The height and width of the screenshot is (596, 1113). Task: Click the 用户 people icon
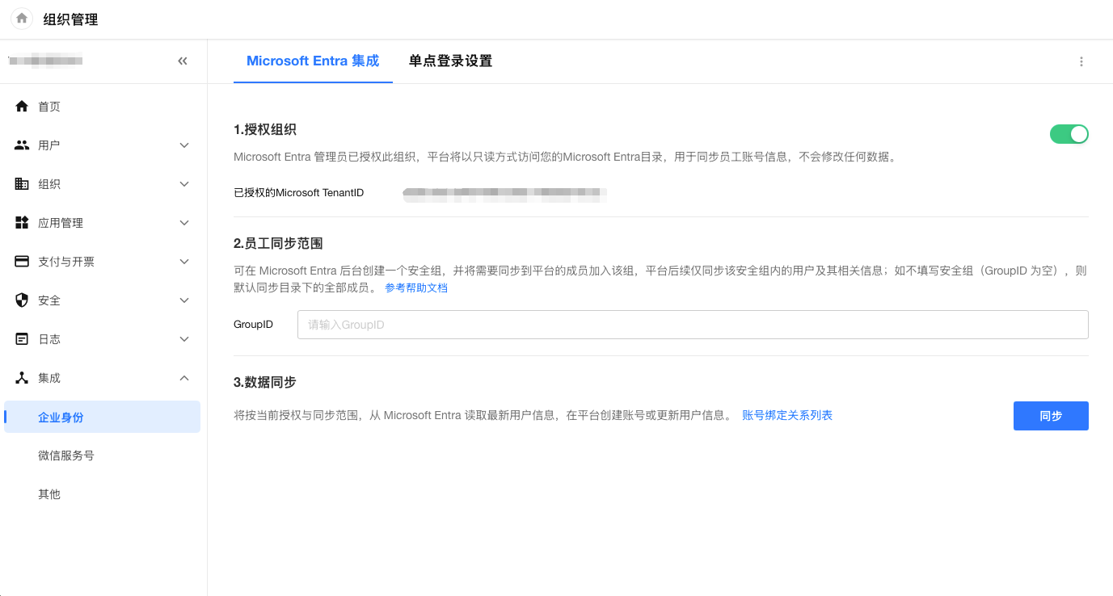22,145
